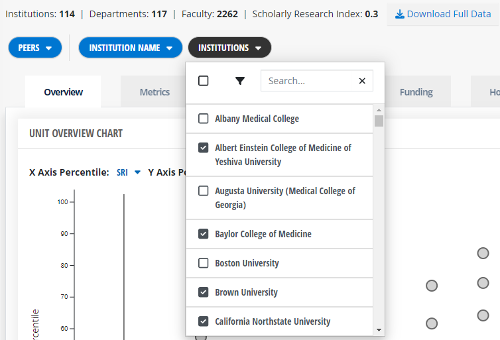The width and height of the screenshot is (500, 340).
Task: Click the "Departments: 117" summary text
Action: pyautogui.click(x=128, y=14)
